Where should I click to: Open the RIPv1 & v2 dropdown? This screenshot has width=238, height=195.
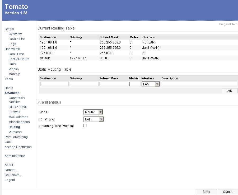(94, 119)
